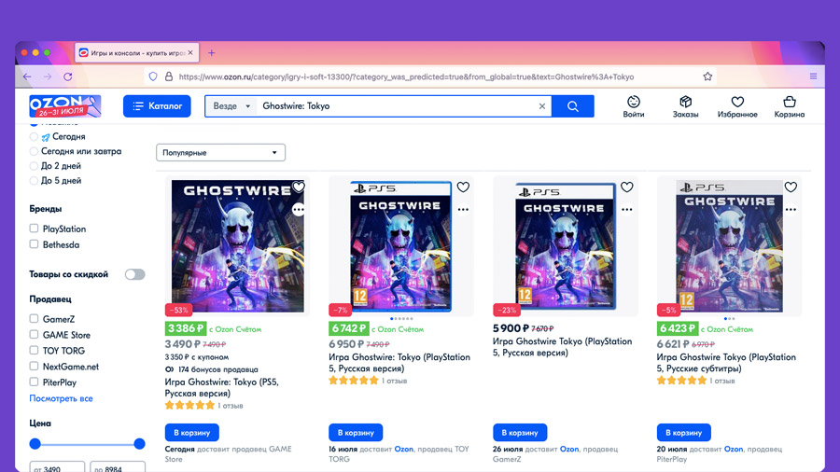
Task: Click the shield tracking protection icon
Action: (153, 76)
